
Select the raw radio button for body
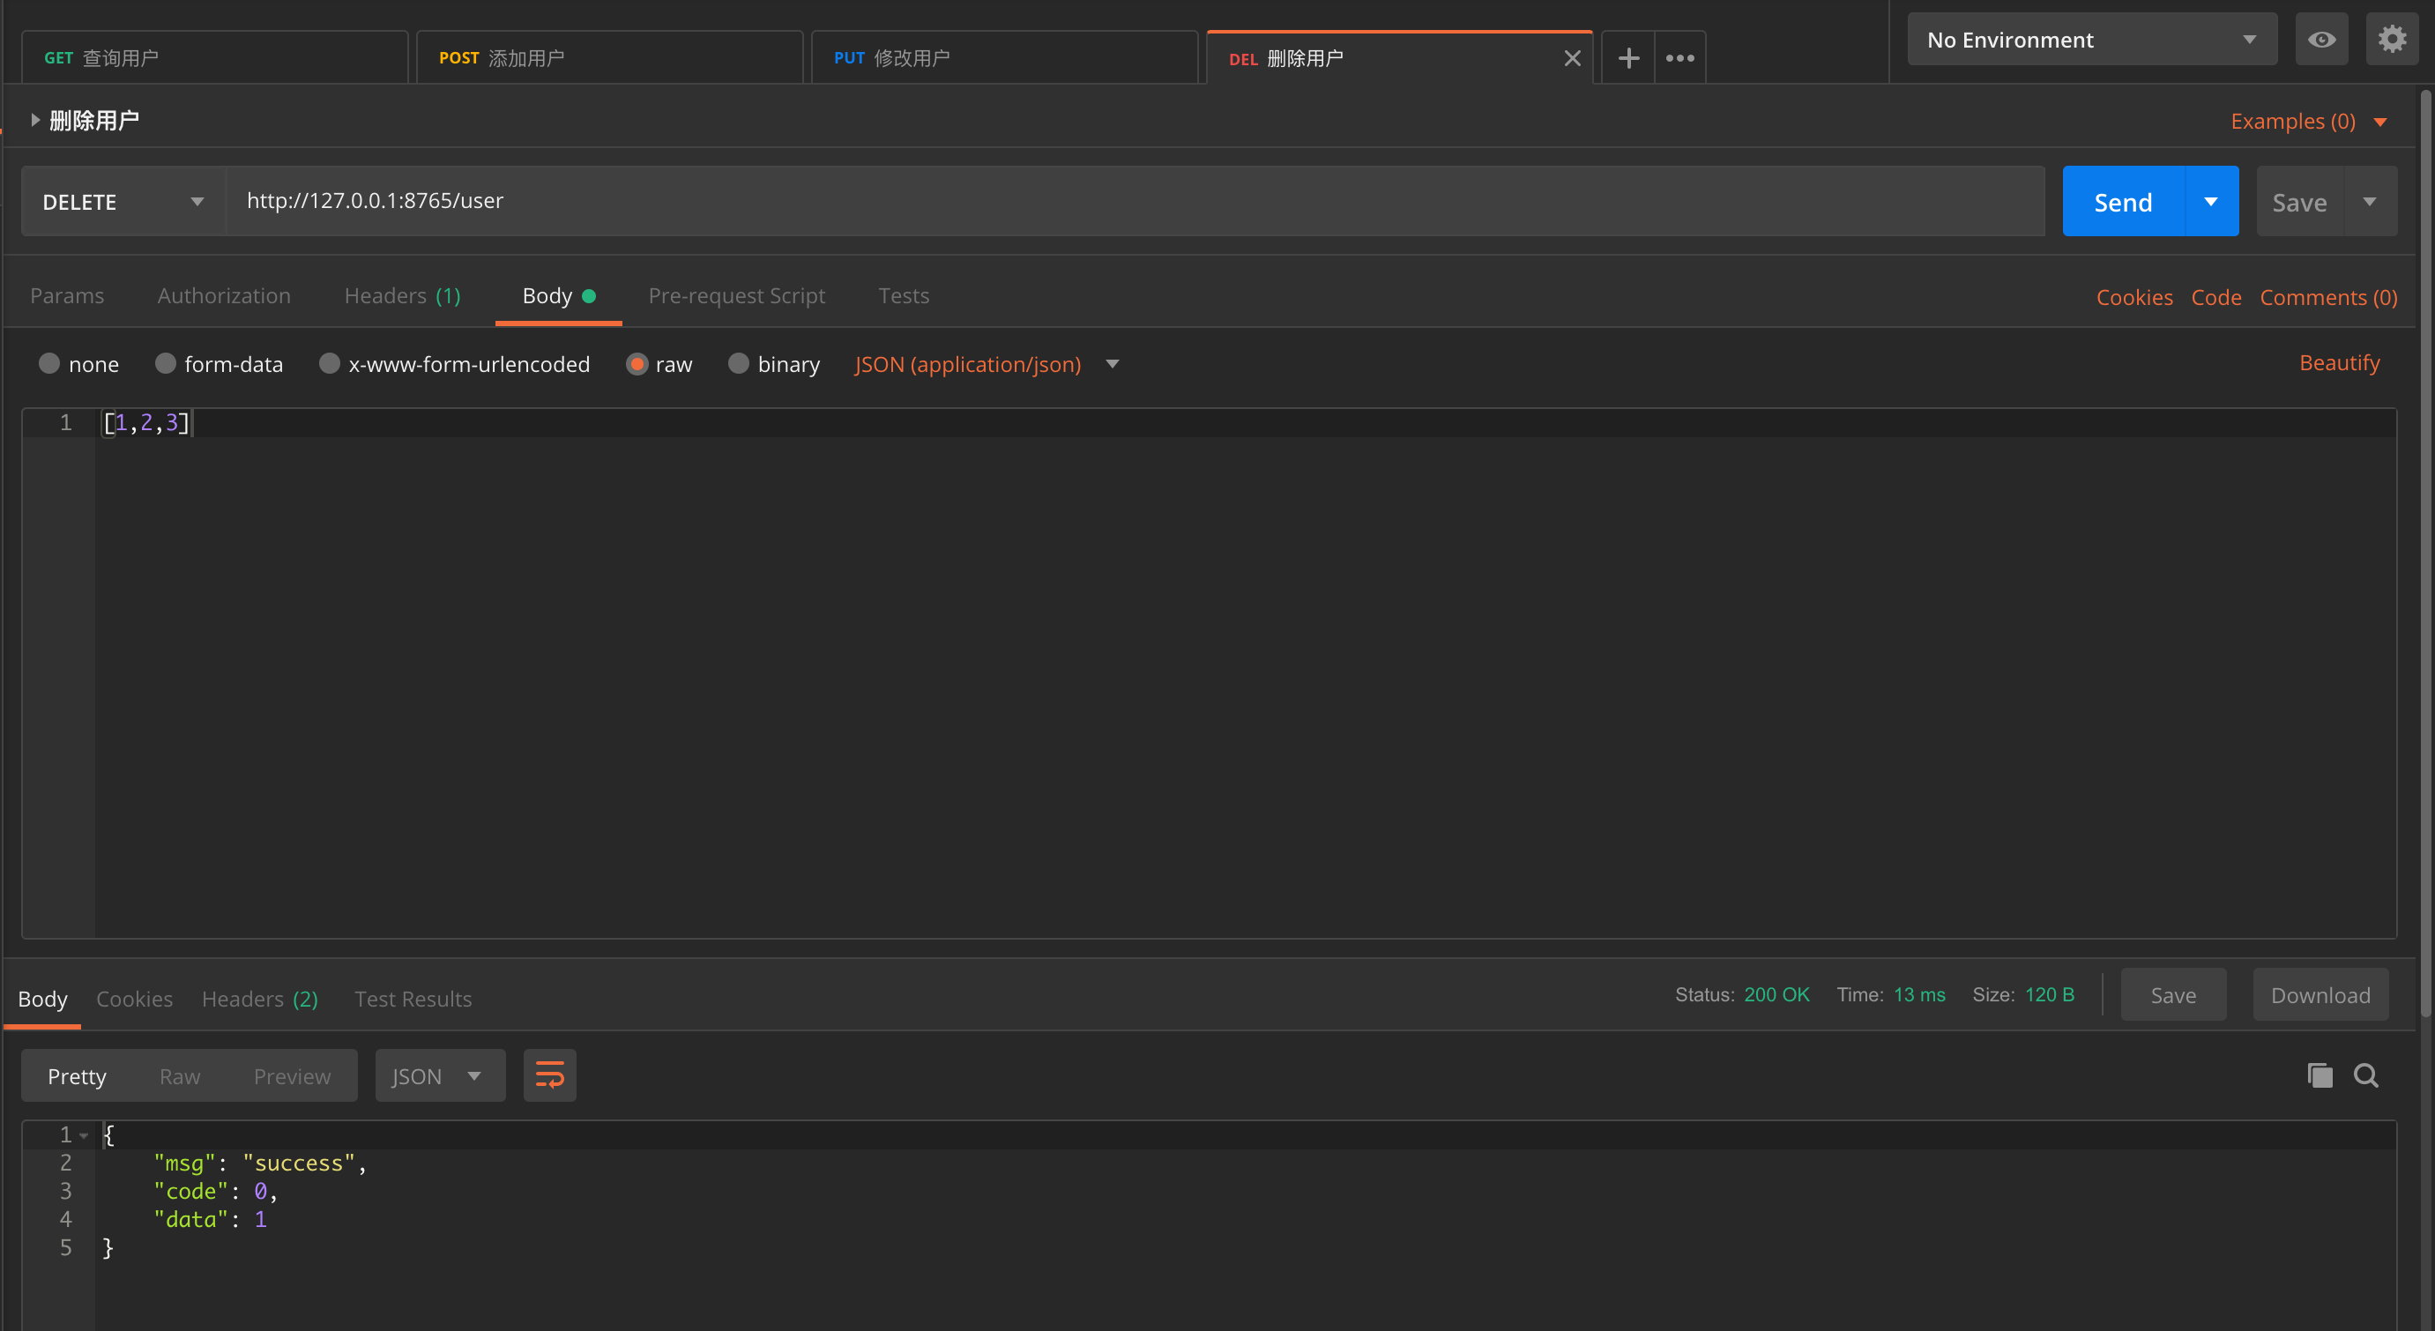coord(637,364)
